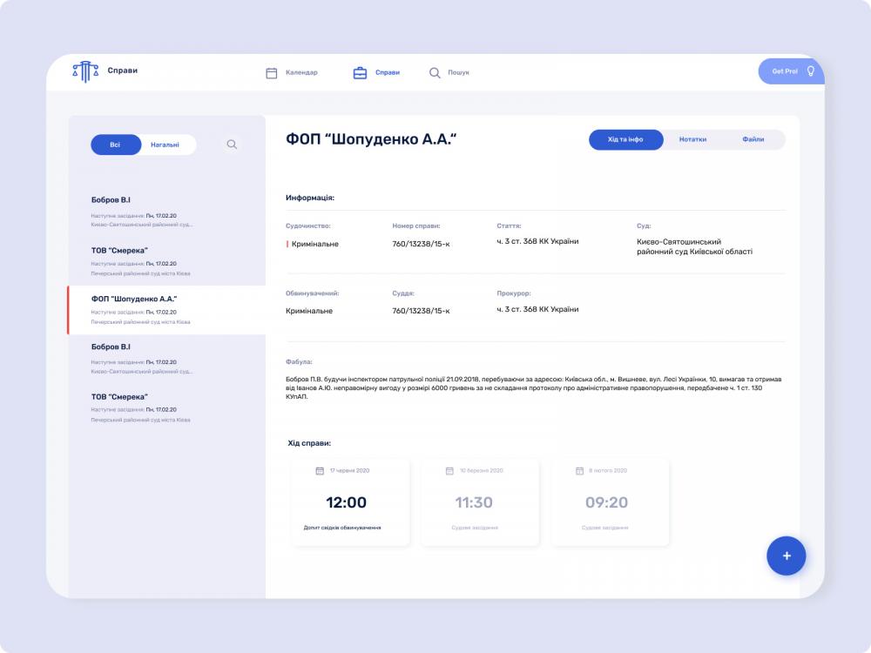
Task: Switch filter to Нагальні
Action: tap(165, 145)
